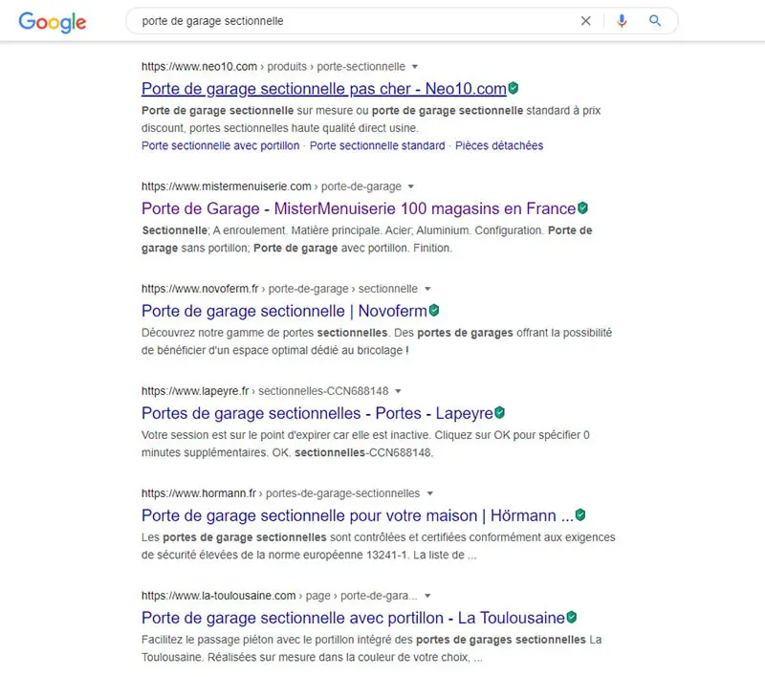Clear the search box with X icon
The width and height of the screenshot is (765, 677).
[x=585, y=21]
